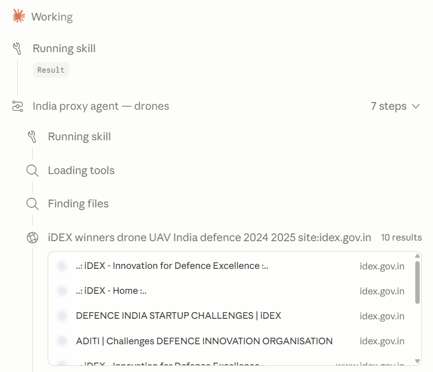Click the wrench icon beside top Running skill
Viewport: 433px width, 372px height.
(x=17, y=49)
